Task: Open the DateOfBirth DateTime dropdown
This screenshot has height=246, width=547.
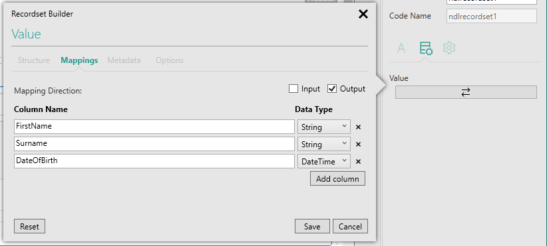Action: [x=323, y=162]
